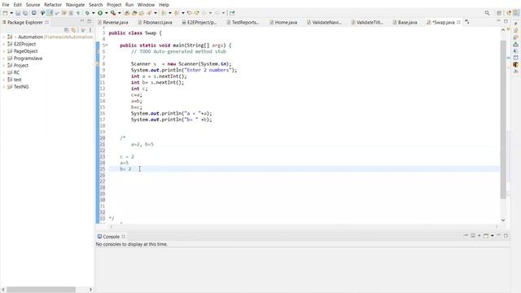
Task: Click the Save All toolbar icon
Action: 25,13
